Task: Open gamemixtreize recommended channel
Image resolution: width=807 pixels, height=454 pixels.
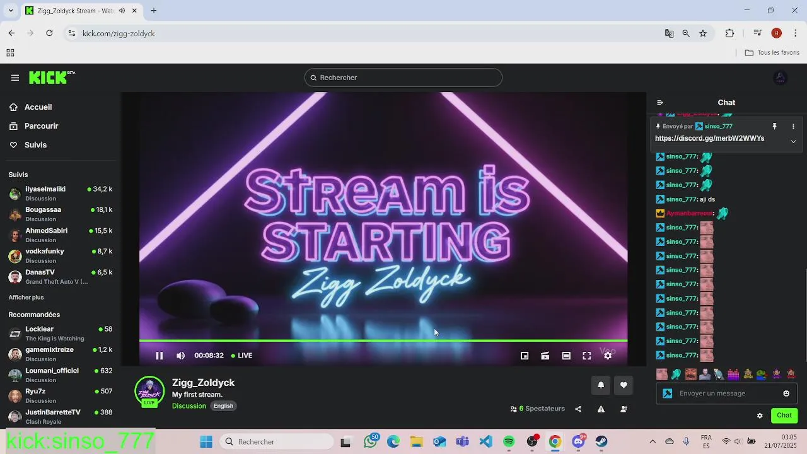Action: (x=61, y=354)
